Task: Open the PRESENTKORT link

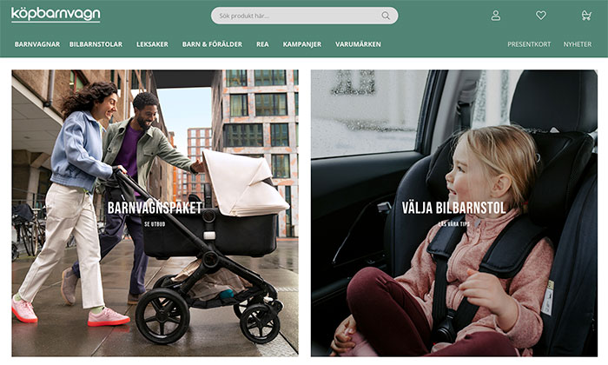Action: [529, 44]
